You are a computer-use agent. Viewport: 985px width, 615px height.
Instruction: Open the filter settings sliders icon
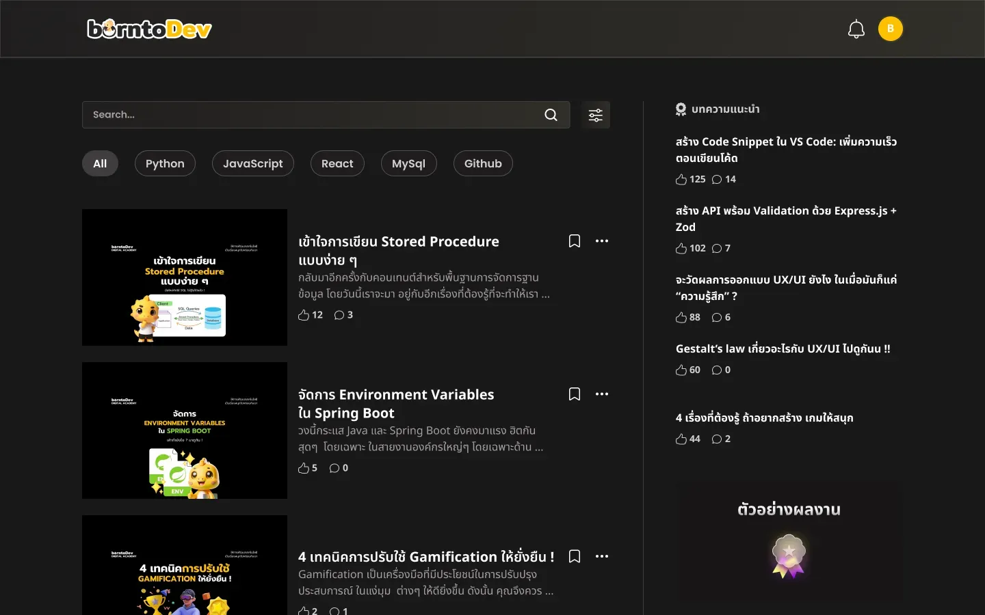pyautogui.click(x=596, y=115)
